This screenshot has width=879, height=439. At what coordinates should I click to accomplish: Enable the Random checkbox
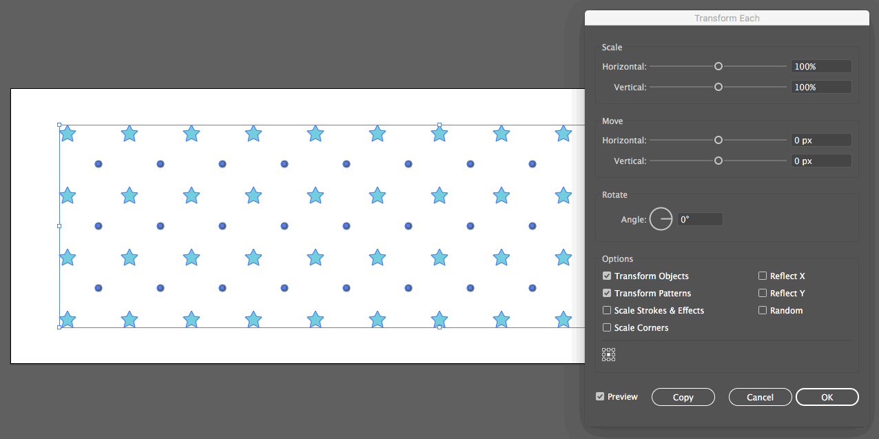point(763,310)
